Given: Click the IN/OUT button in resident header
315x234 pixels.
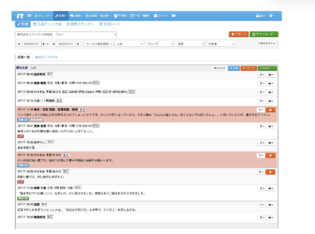Looking at the screenshot, I should coord(220,68).
